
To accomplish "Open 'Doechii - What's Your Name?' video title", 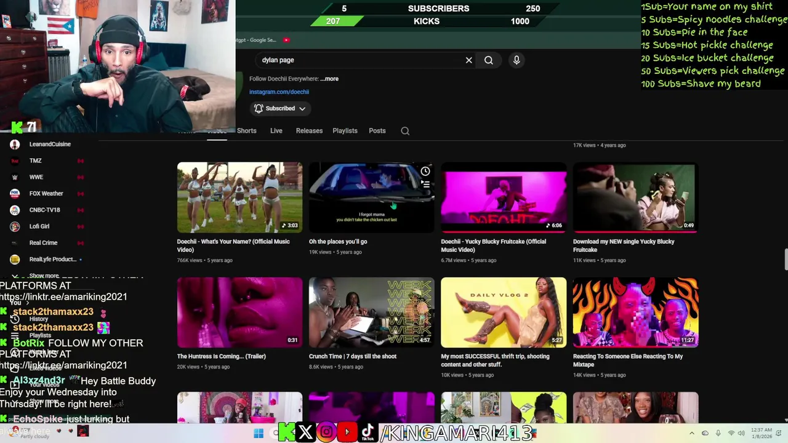I will pyautogui.click(x=233, y=245).
